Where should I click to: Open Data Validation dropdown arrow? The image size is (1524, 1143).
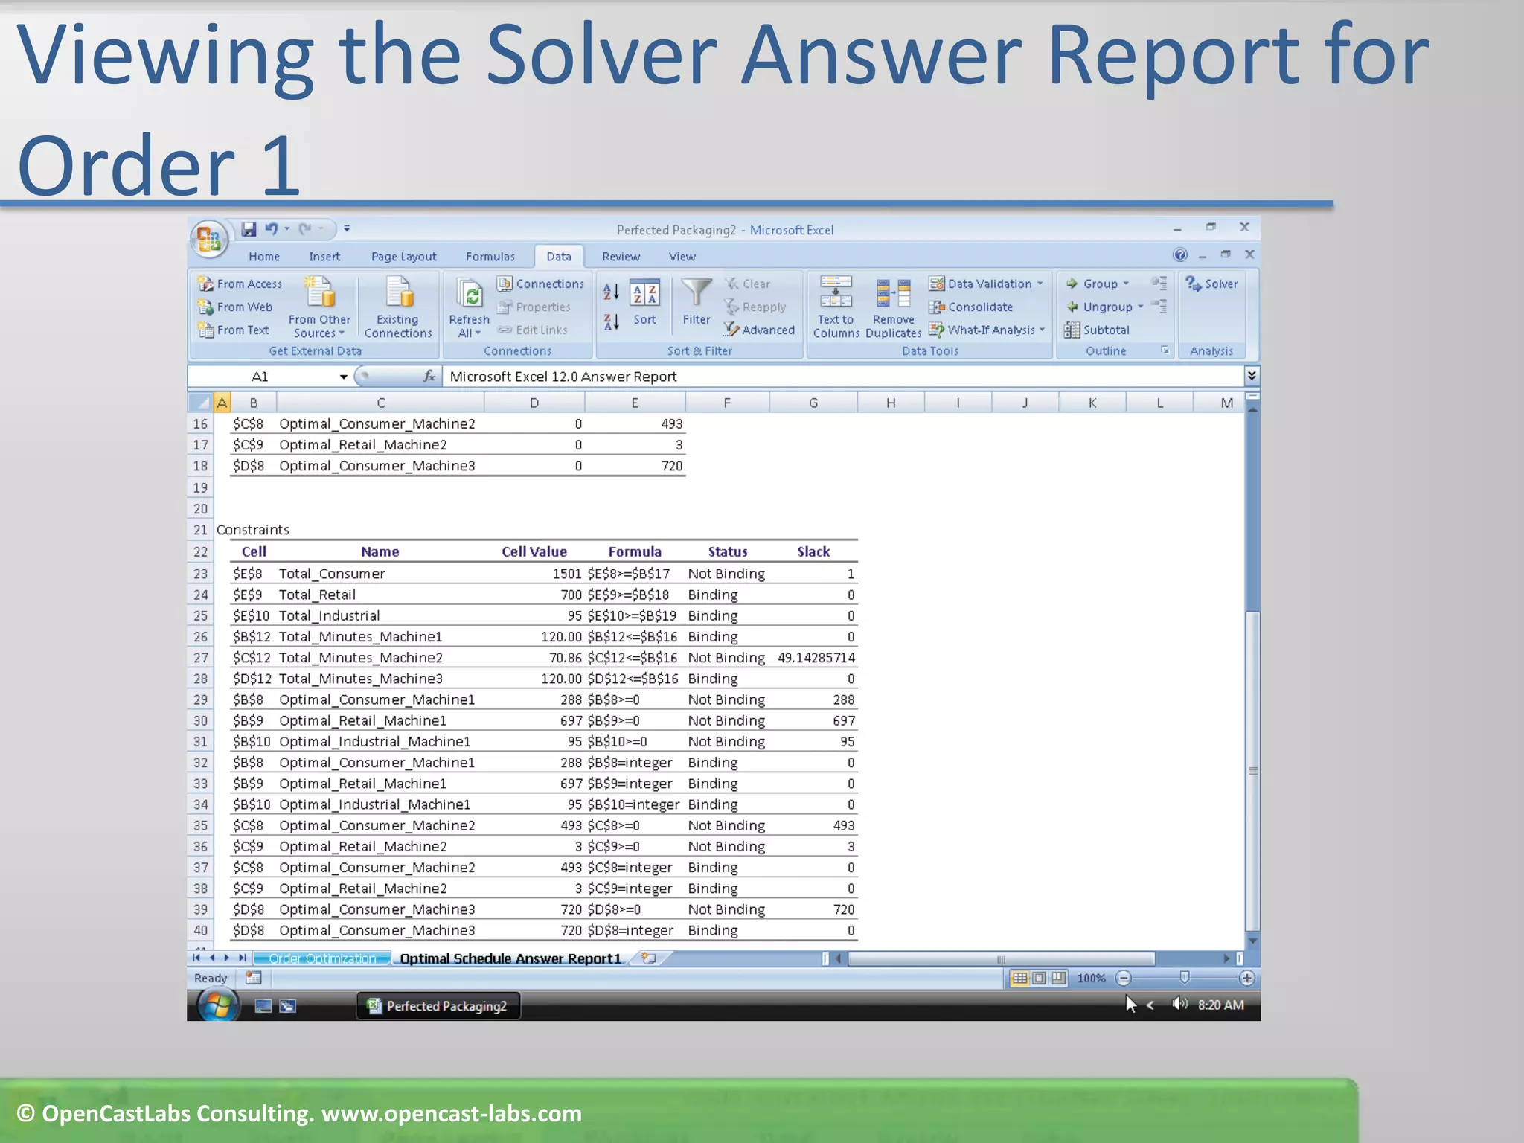(1040, 284)
